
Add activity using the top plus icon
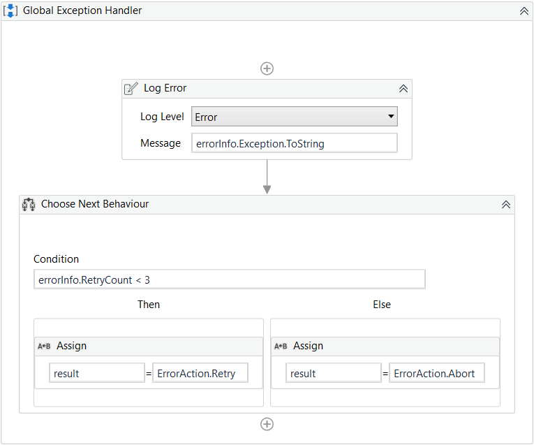click(x=267, y=68)
